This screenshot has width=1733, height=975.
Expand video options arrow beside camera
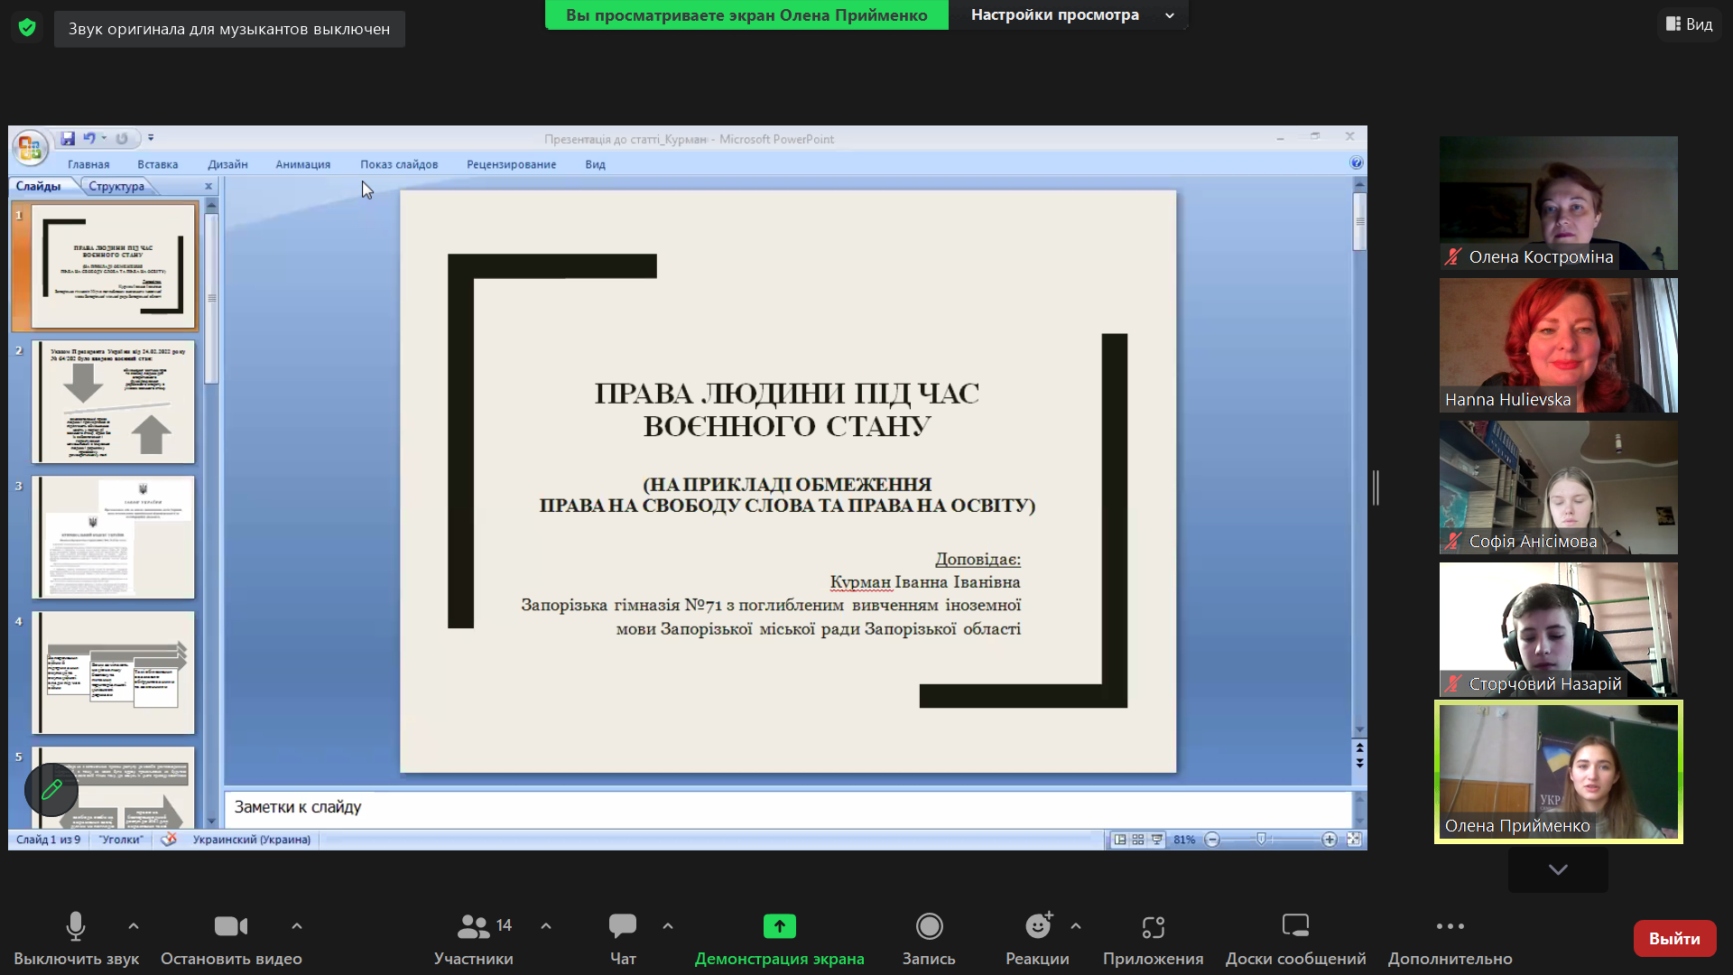pos(297,926)
